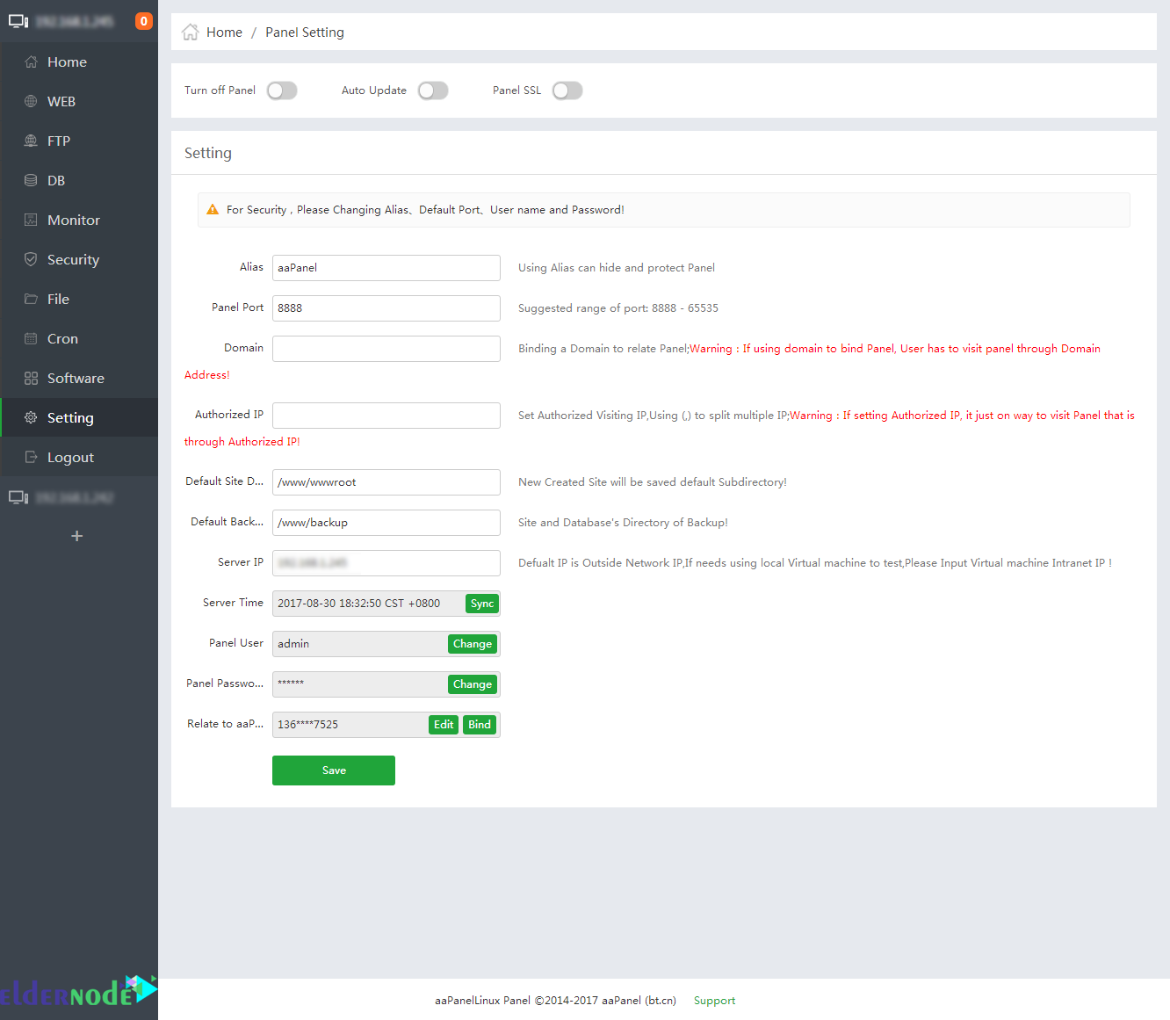
Task: Open the WEB management section
Action: (x=61, y=101)
